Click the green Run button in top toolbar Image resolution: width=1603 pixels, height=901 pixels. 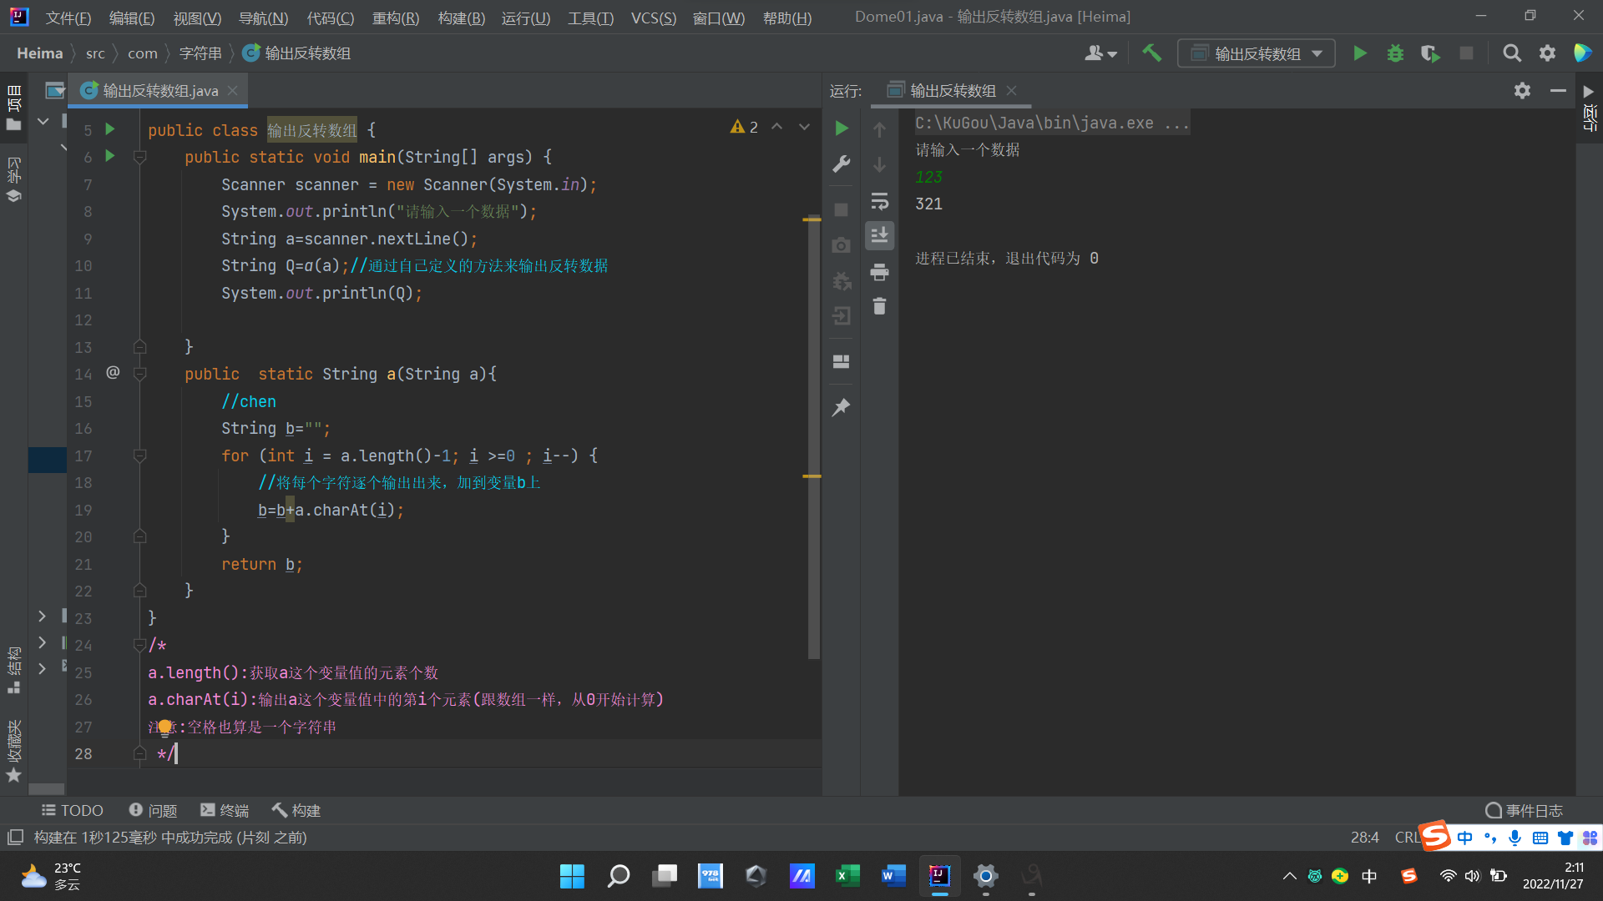click(1359, 53)
